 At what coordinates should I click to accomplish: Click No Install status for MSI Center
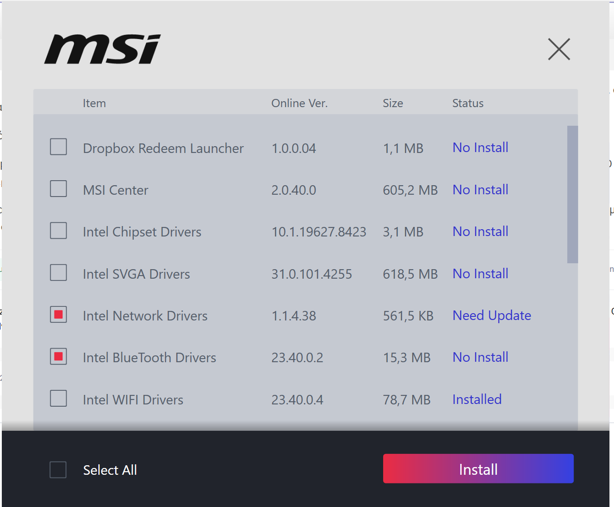(480, 190)
